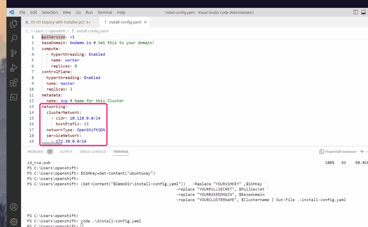Open the Help menu
The height and width of the screenshot is (227, 368).
[x=121, y=13]
